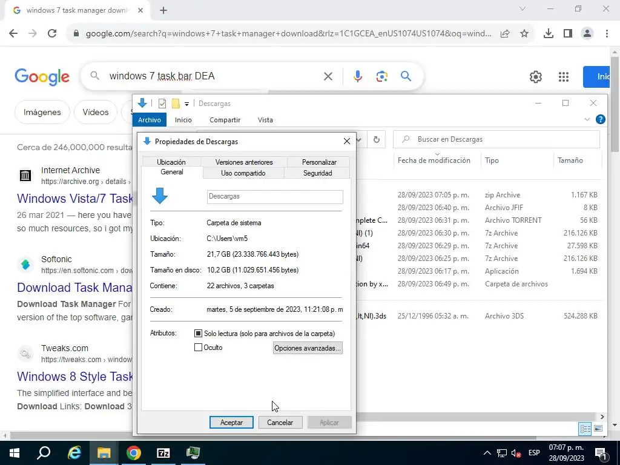
Task: Open Chrome three-dot menu
Action: pyautogui.click(x=607, y=34)
